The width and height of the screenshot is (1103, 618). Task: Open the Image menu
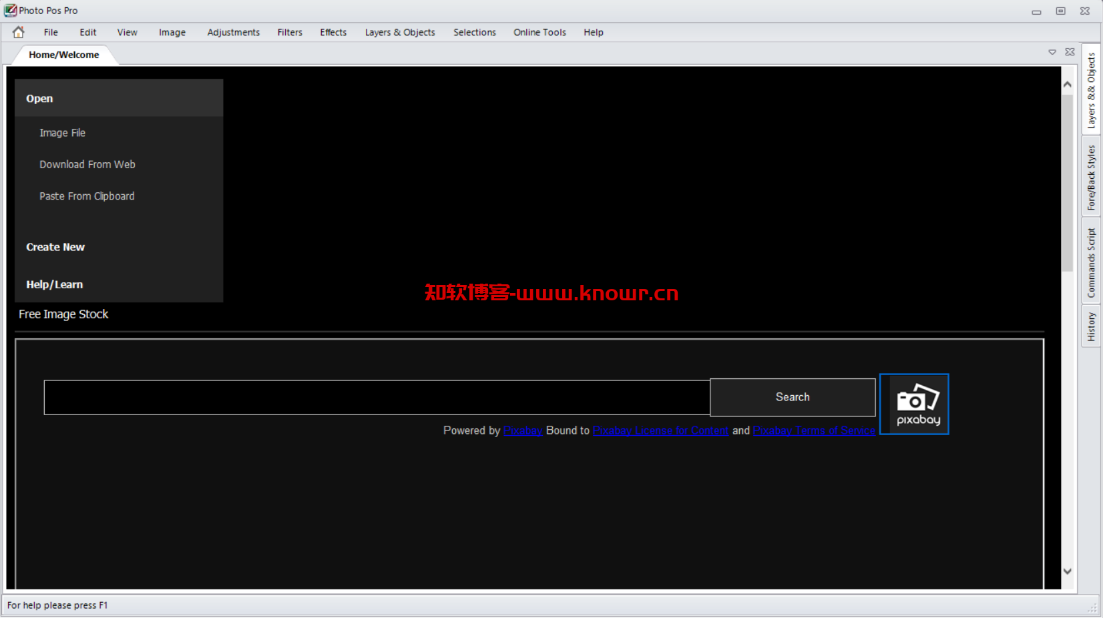pyautogui.click(x=172, y=32)
